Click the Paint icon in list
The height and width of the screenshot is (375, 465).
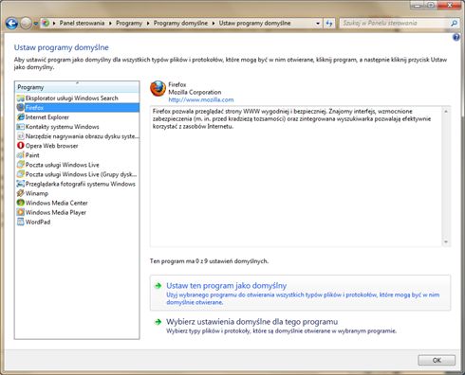point(21,155)
